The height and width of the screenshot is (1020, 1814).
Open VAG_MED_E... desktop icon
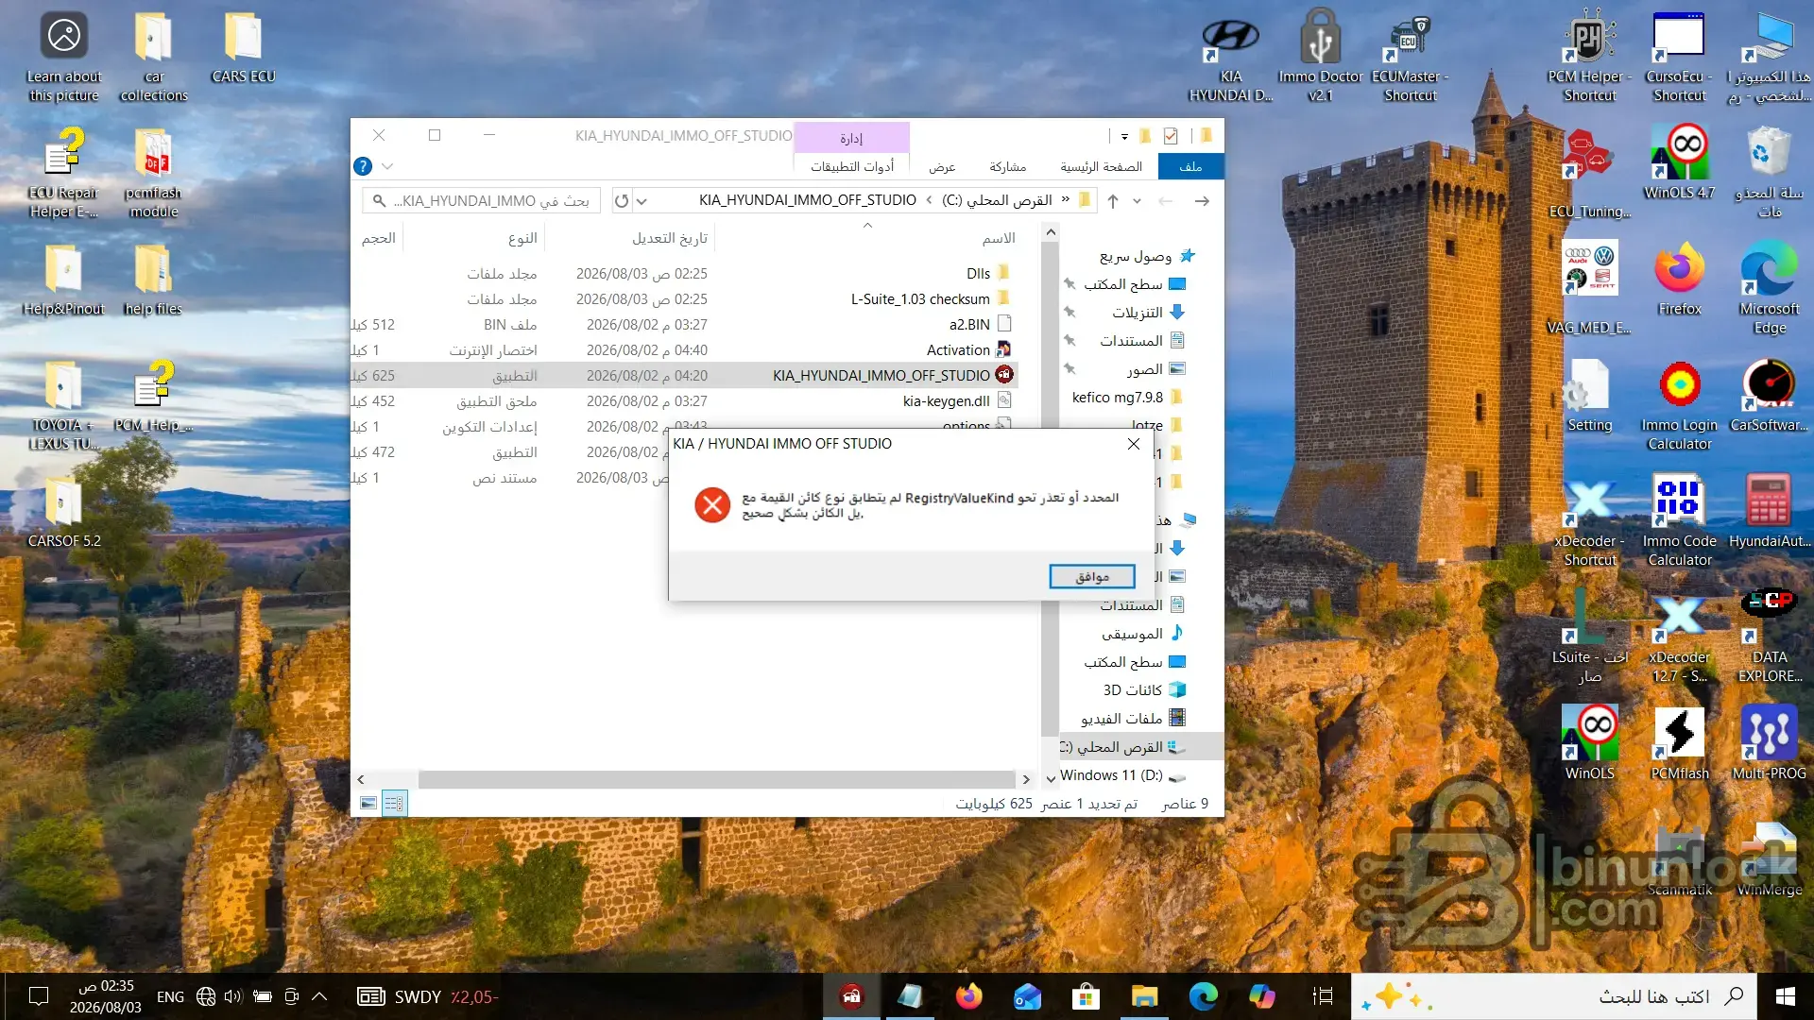tap(1589, 290)
